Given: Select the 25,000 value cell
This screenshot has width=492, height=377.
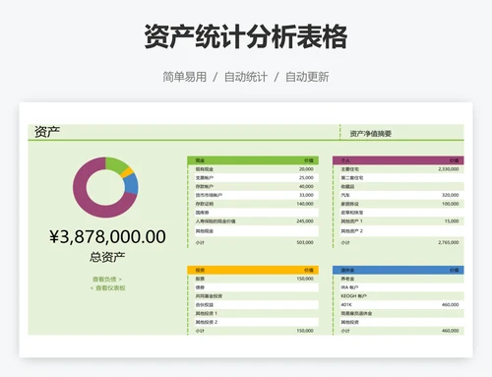Looking at the screenshot, I should 306,177.
